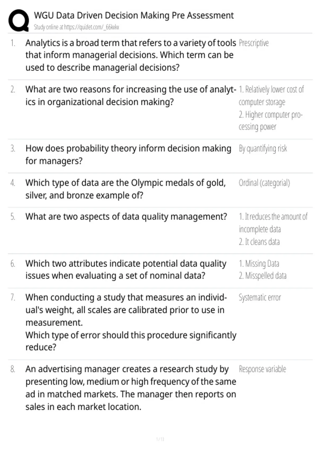The height and width of the screenshot is (454, 320).
Task: Click question 3 about probability theory
Action: coord(128,155)
